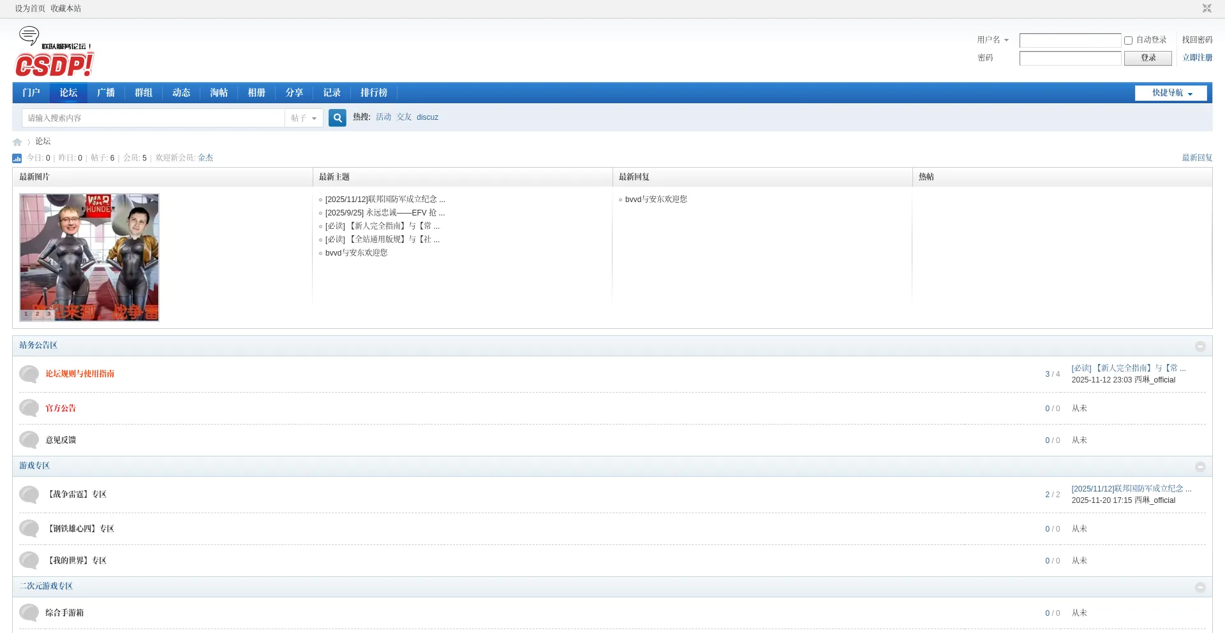
Task: Enable the 自动登录 checkbox
Action: point(1128,40)
